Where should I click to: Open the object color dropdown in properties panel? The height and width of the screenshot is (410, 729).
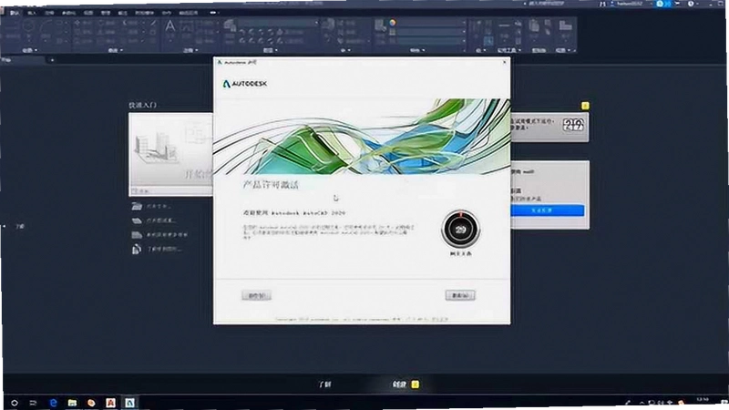point(431,22)
